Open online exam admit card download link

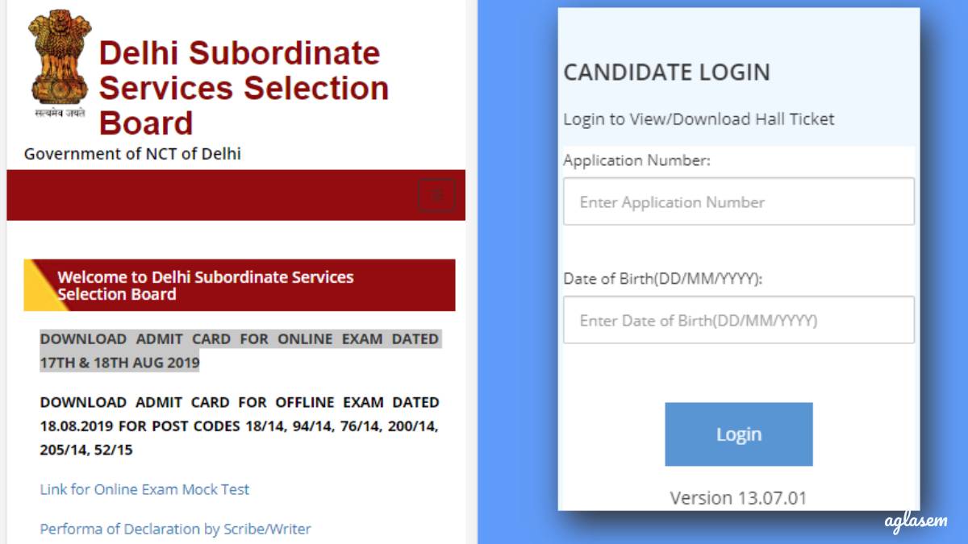pyautogui.click(x=239, y=351)
